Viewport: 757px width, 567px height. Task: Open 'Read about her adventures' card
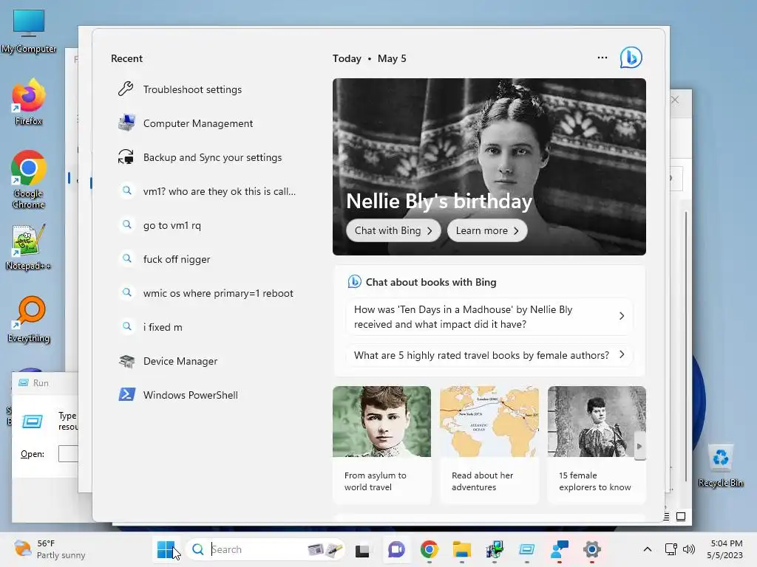[489, 444]
